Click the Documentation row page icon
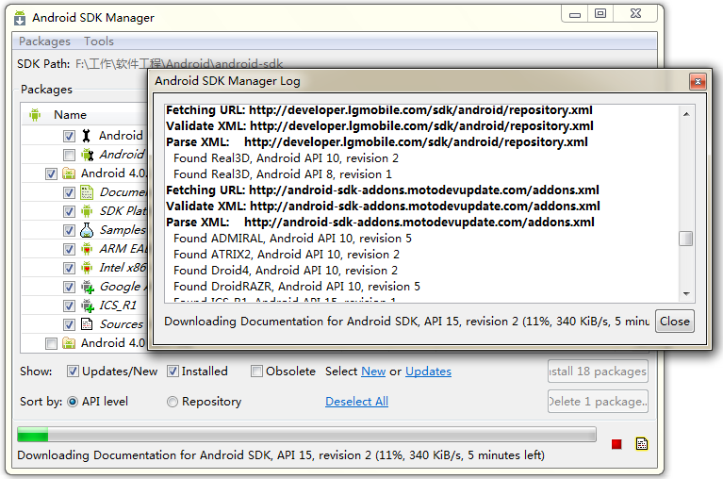The image size is (723, 479). [x=87, y=192]
